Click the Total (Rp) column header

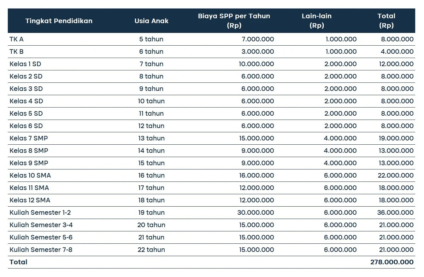[386, 21]
